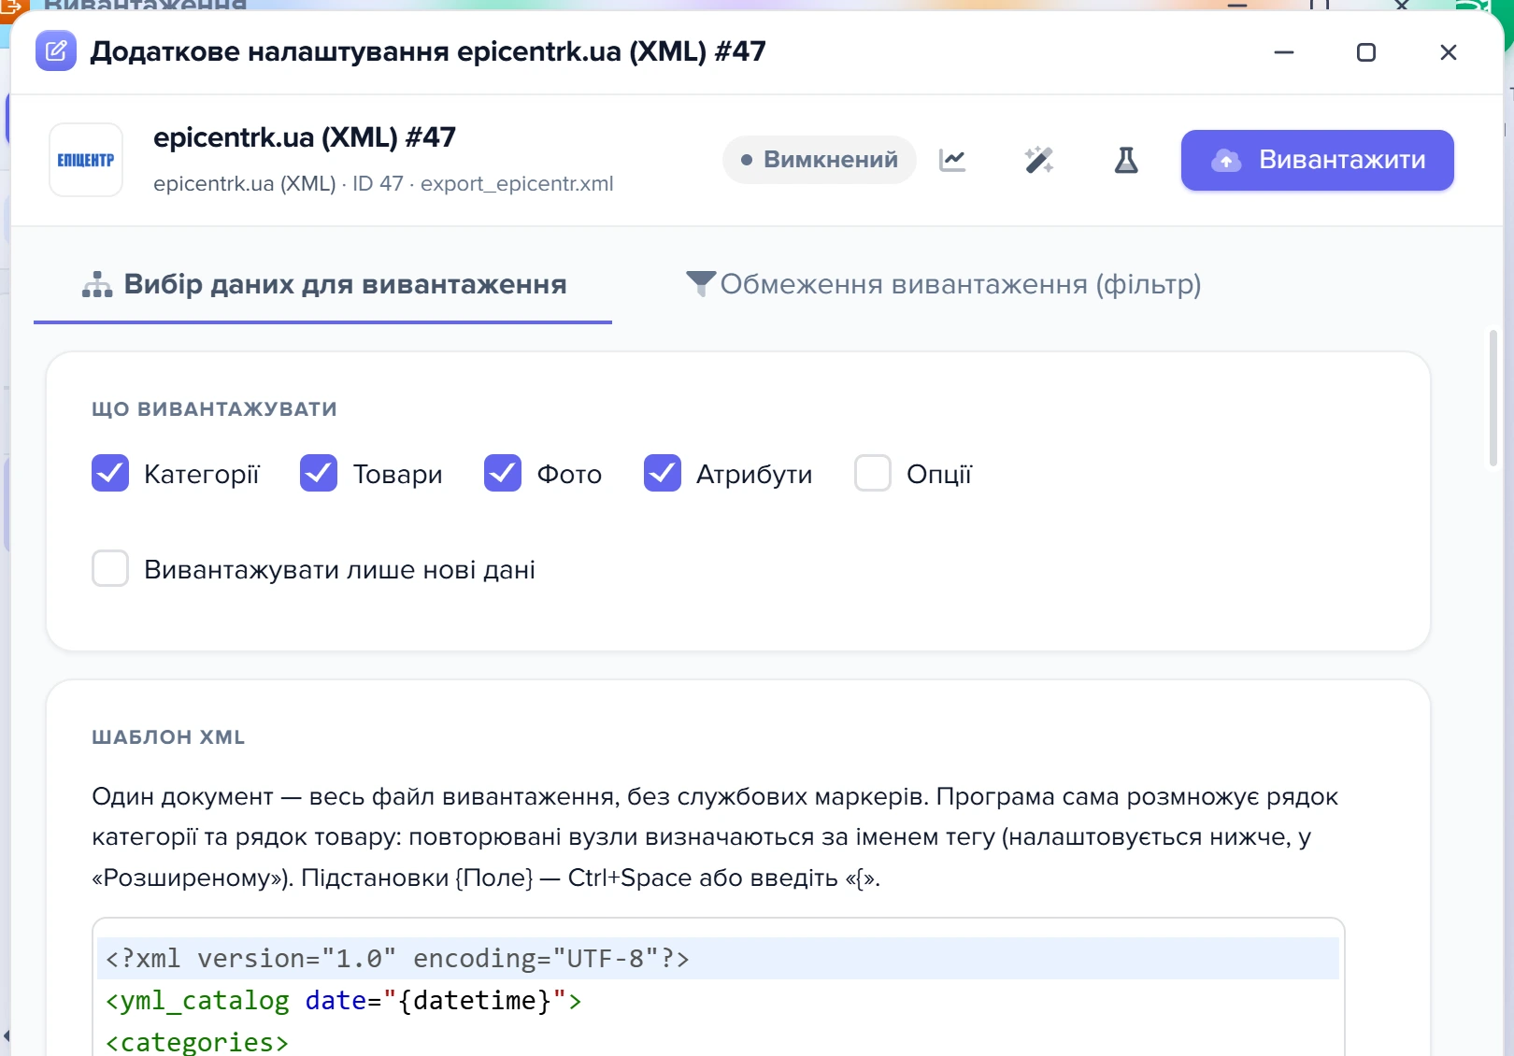Open the statistics chart icon

(x=952, y=161)
